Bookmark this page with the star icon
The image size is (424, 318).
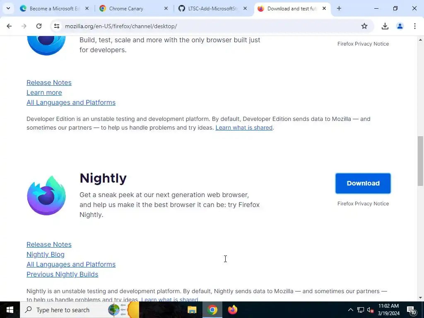[x=364, y=26]
